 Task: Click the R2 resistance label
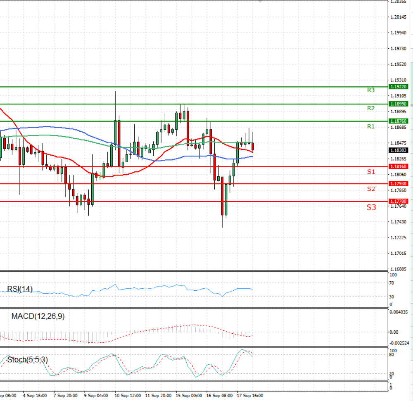pos(370,108)
